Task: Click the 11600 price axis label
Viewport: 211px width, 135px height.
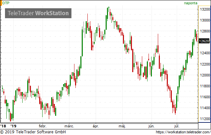Action: coord(205,97)
